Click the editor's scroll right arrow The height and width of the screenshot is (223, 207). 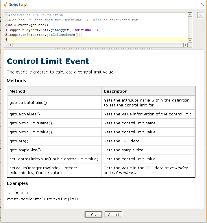pos(185,45)
